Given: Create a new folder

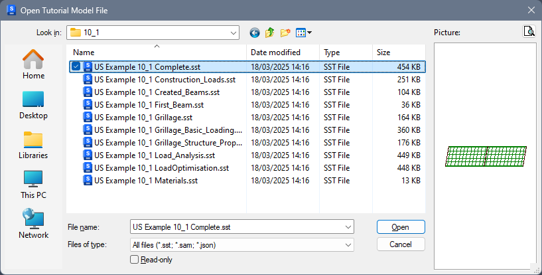Looking at the screenshot, I should 285,33.
